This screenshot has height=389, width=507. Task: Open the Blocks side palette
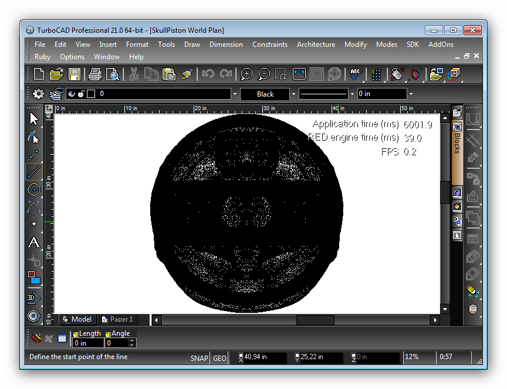[457, 142]
